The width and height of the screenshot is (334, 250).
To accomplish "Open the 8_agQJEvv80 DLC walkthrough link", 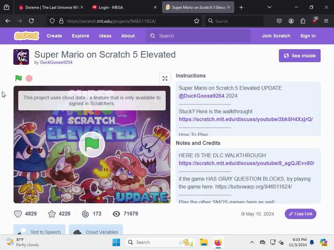I will pos(247,163).
